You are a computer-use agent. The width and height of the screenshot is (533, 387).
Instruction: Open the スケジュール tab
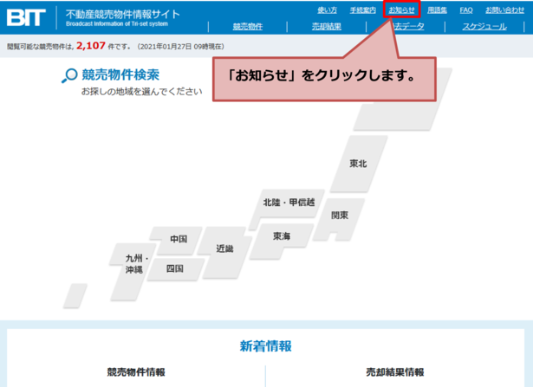tap(484, 27)
